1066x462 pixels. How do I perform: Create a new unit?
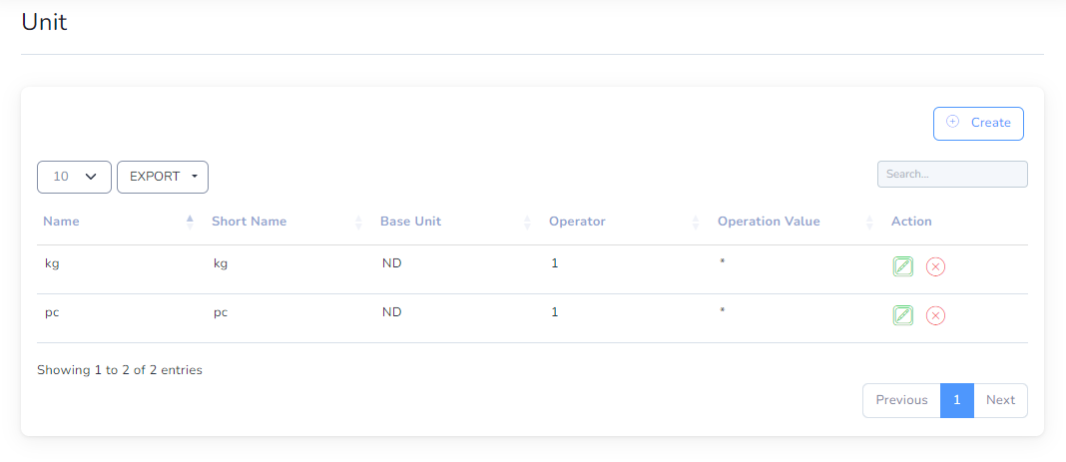coord(978,124)
